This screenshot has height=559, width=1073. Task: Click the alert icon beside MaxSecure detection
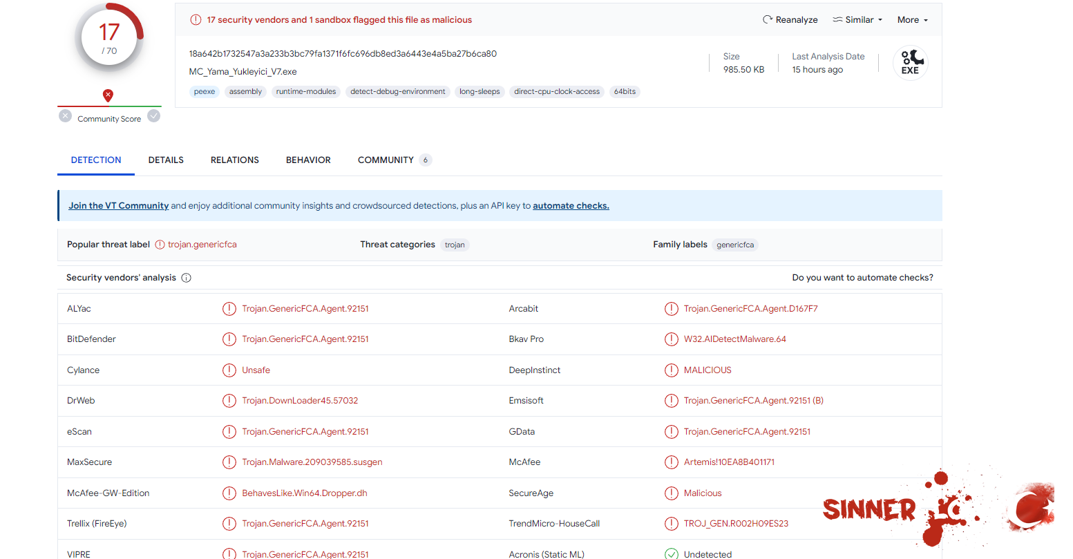point(229,462)
